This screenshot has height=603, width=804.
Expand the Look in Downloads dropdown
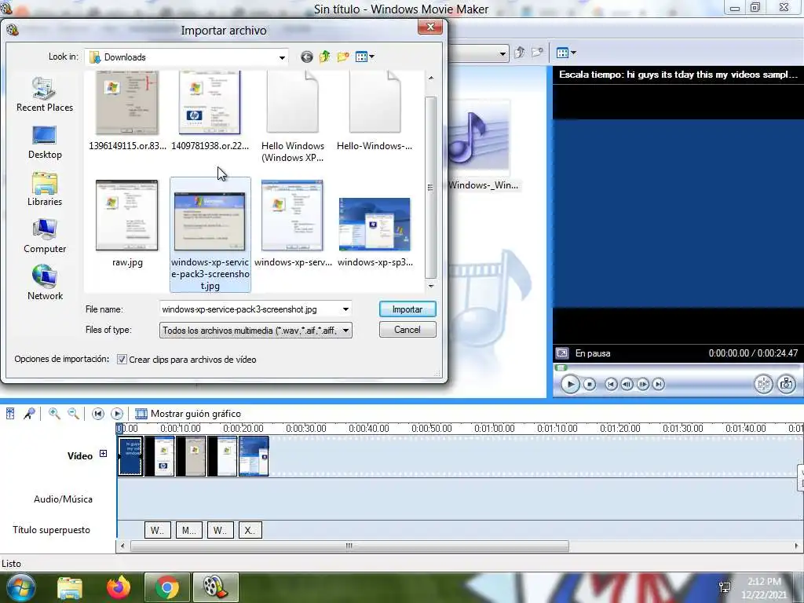coord(282,57)
